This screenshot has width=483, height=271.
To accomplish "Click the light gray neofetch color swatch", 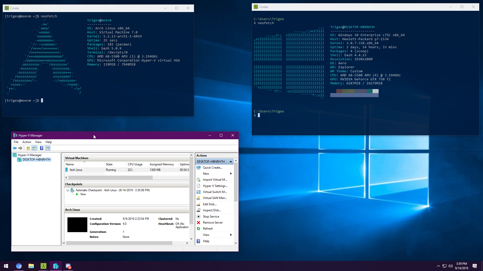I will pyautogui.click(x=376, y=91).
